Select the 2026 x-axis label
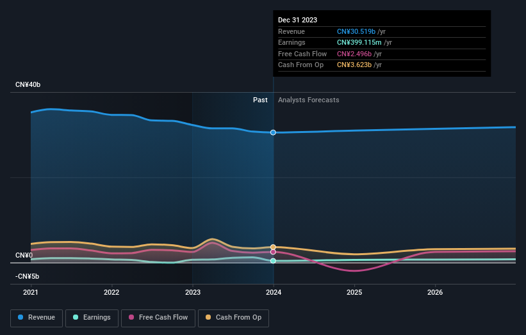The height and width of the screenshot is (335, 526). pyautogui.click(x=435, y=292)
